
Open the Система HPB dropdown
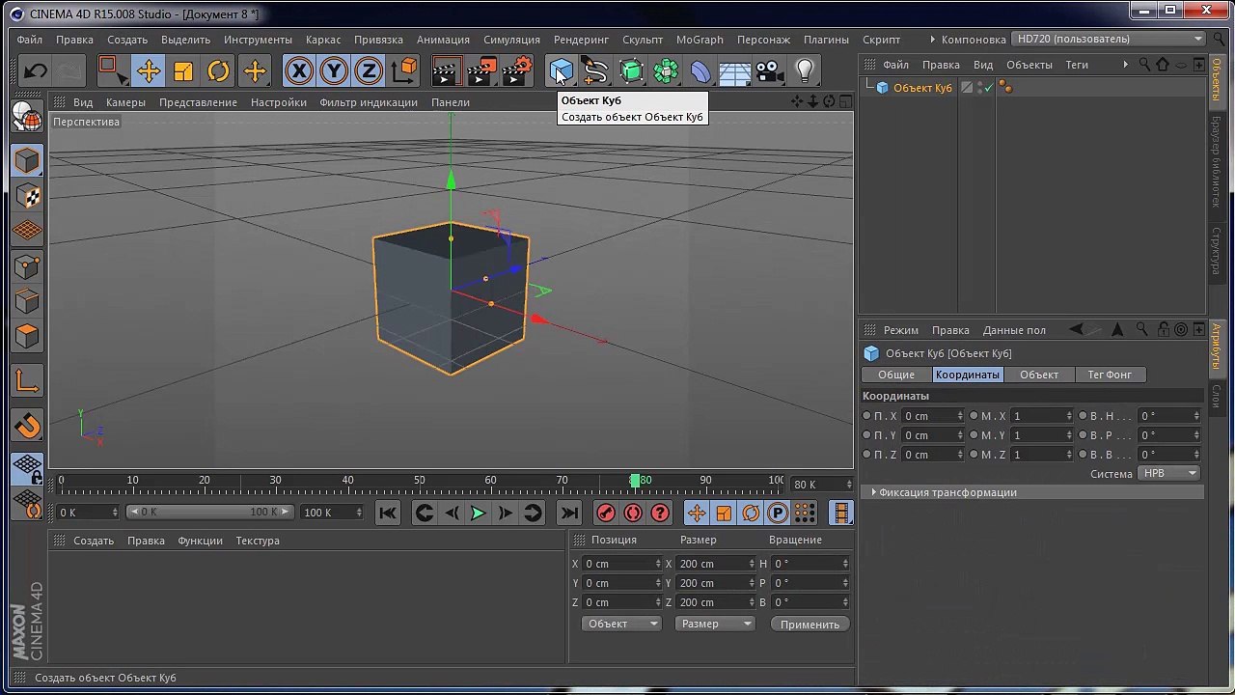pyautogui.click(x=1169, y=473)
